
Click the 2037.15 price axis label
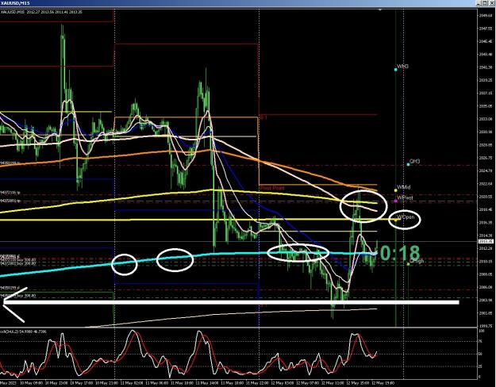coord(486,93)
